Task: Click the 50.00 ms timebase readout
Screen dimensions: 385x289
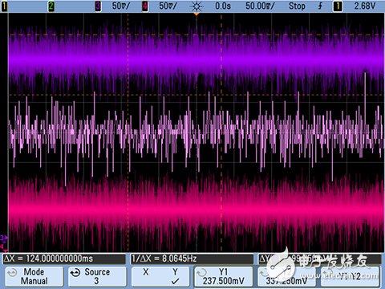Action: (260, 6)
